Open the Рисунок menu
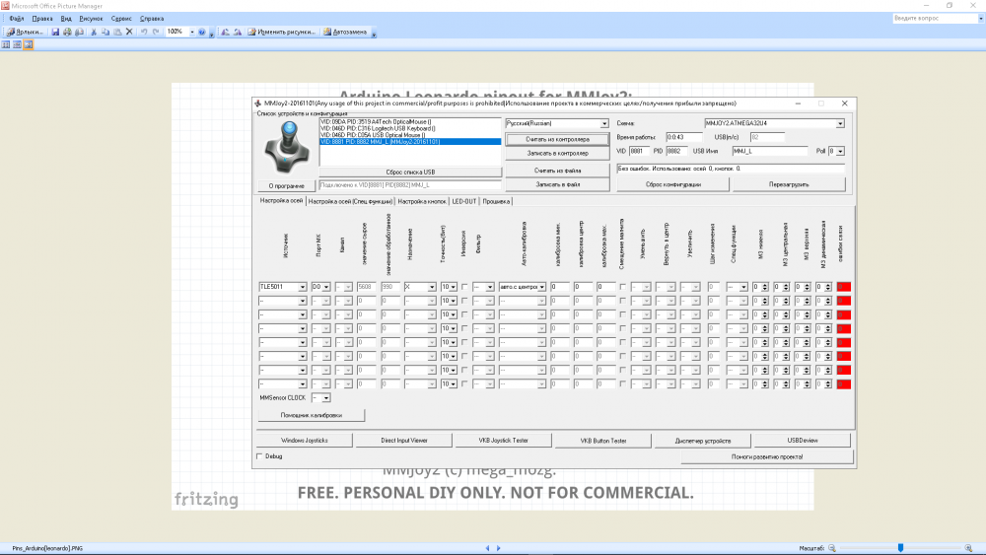Image resolution: width=986 pixels, height=555 pixels. coord(91,19)
